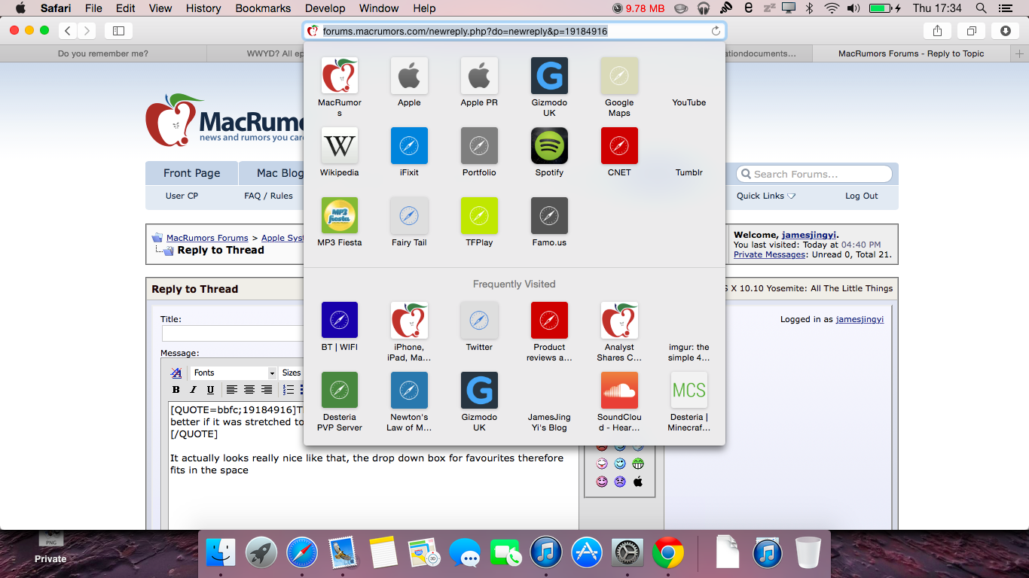This screenshot has height=578, width=1029.
Task: Open the Portfolio favourite
Action: tap(479, 146)
